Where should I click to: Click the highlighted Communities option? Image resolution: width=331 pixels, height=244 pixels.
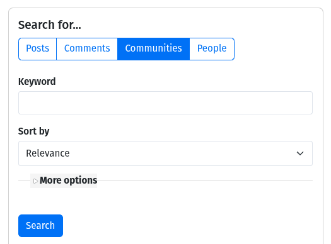coord(153,49)
